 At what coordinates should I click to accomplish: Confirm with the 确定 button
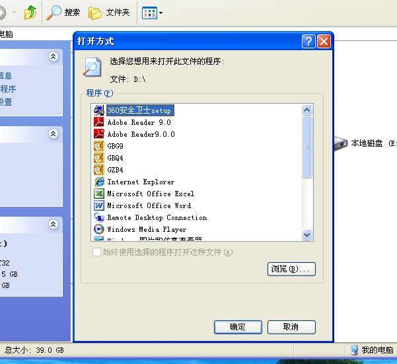238,327
